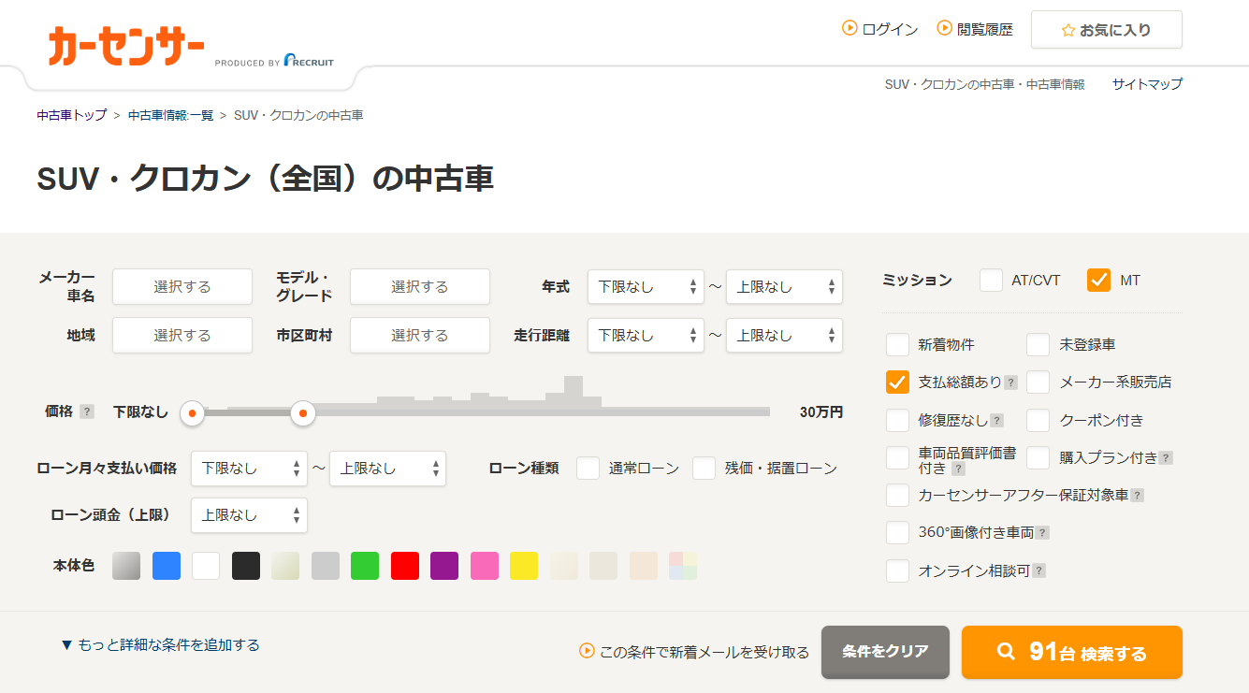Select green body color swatch
The width and height of the screenshot is (1249, 693).
pyautogui.click(x=365, y=566)
